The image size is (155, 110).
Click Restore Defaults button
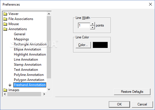132,92
